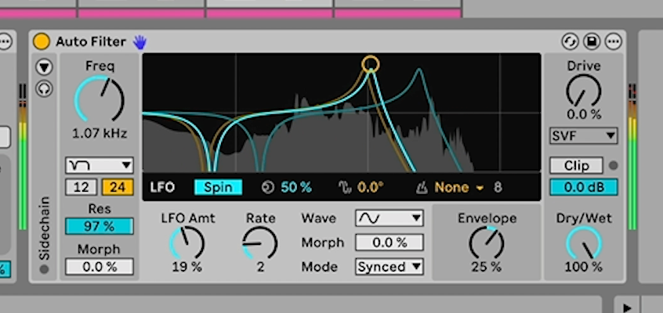Image resolution: width=663 pixels, height=313 pixels.
Task: Toggle the Clip button
Action: click(x=576, y=166)
